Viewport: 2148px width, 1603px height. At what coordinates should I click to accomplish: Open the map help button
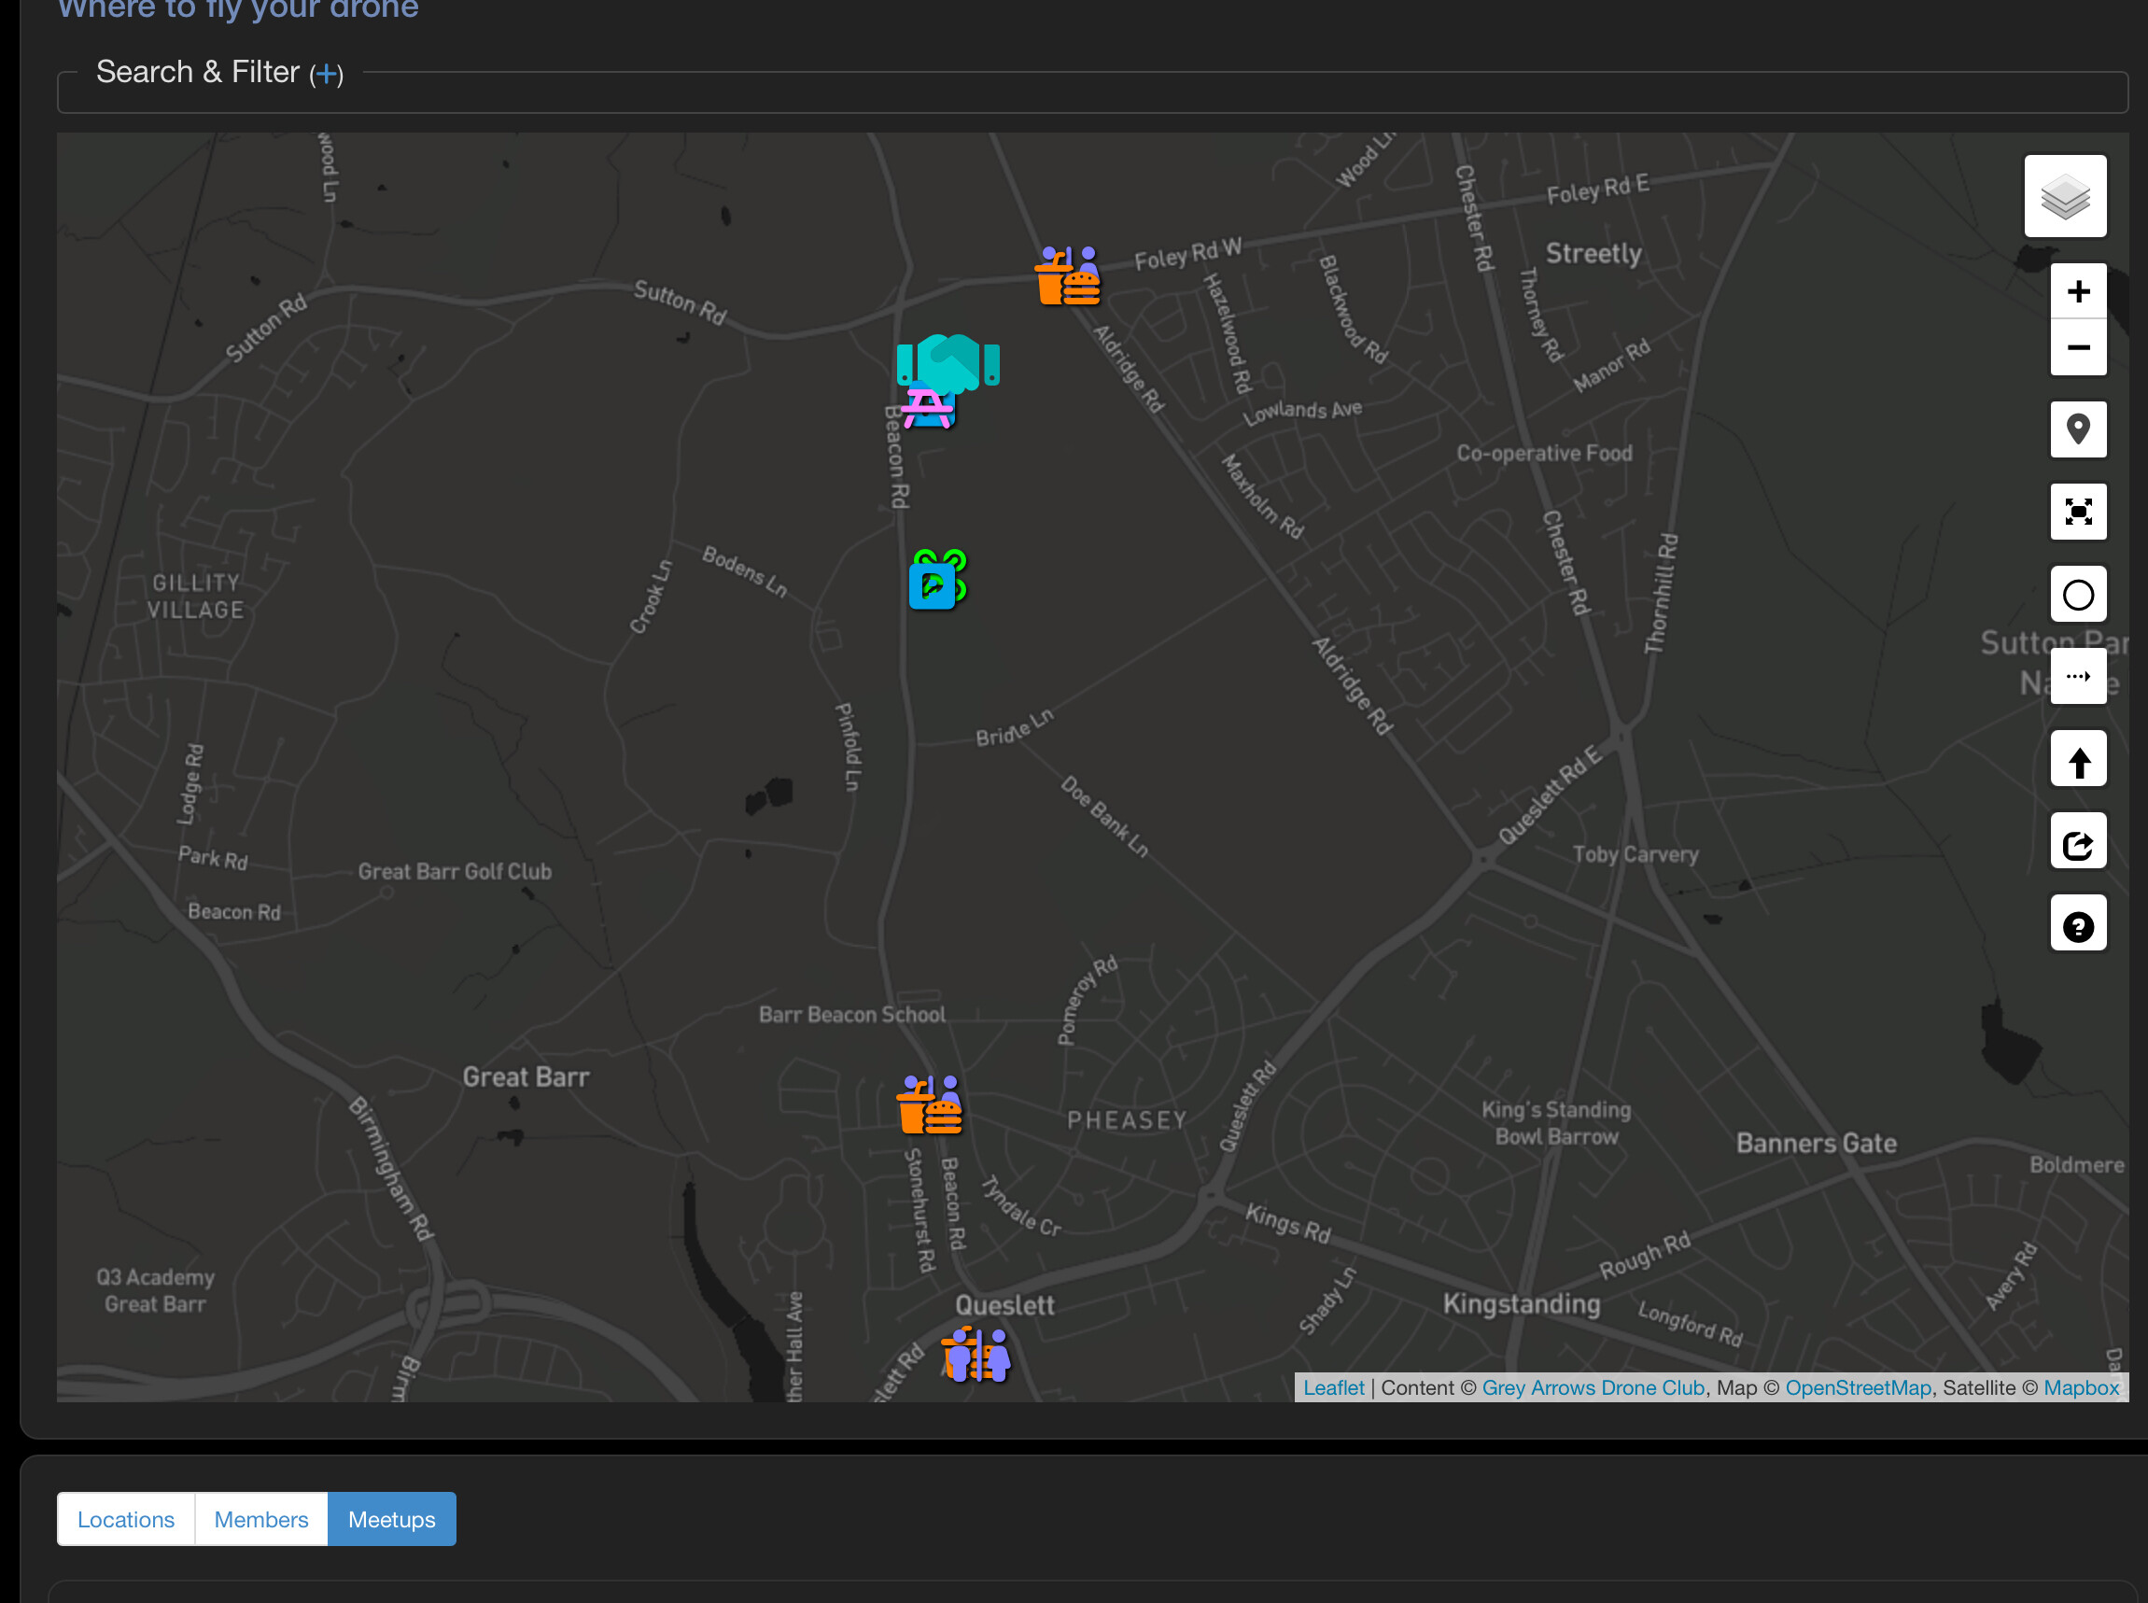coord(2077,924)
